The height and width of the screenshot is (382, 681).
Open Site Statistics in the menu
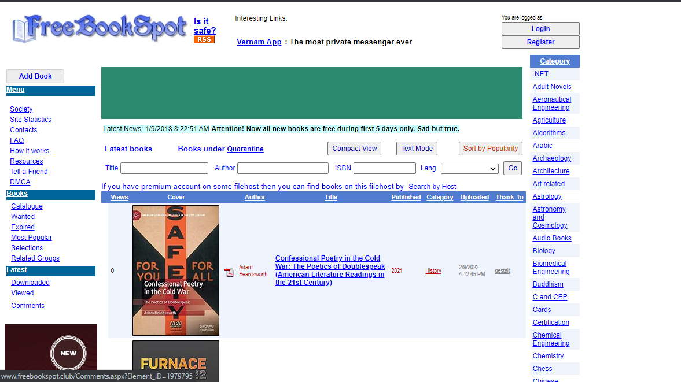click(x=31, y=120)
